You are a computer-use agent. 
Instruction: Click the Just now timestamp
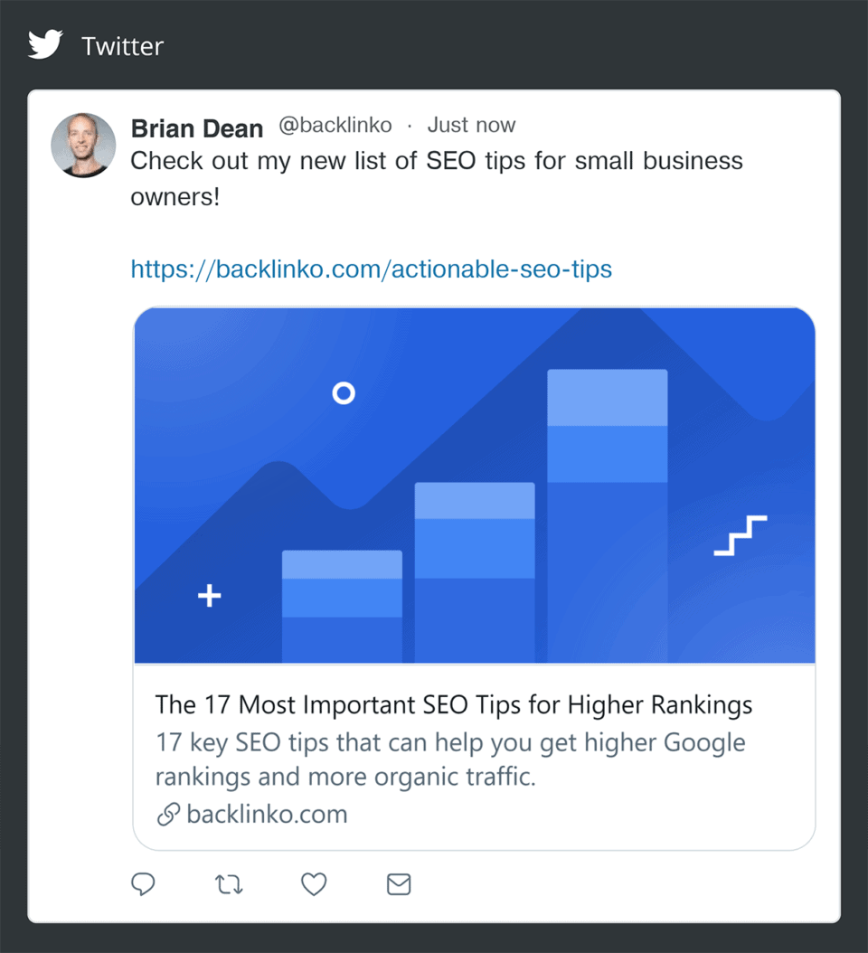471,126
